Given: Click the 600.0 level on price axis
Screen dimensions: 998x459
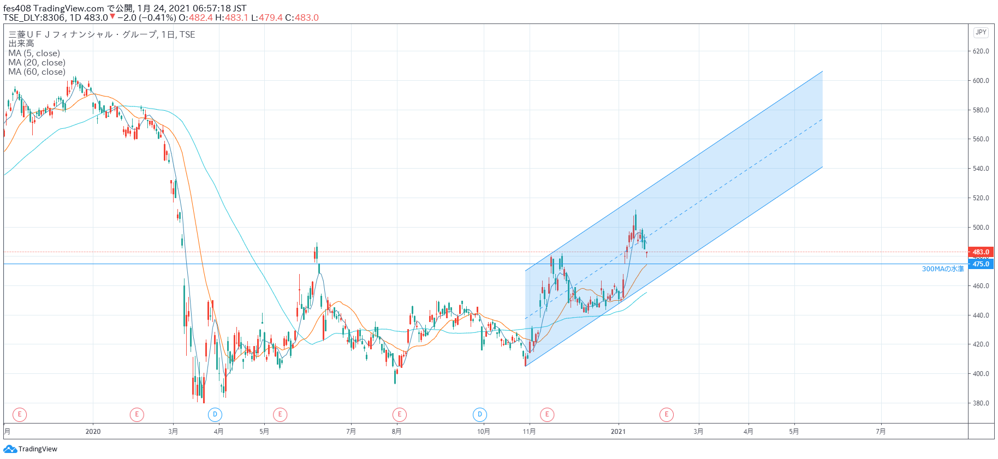Looking at the screenshot, I should click(981, 81).
